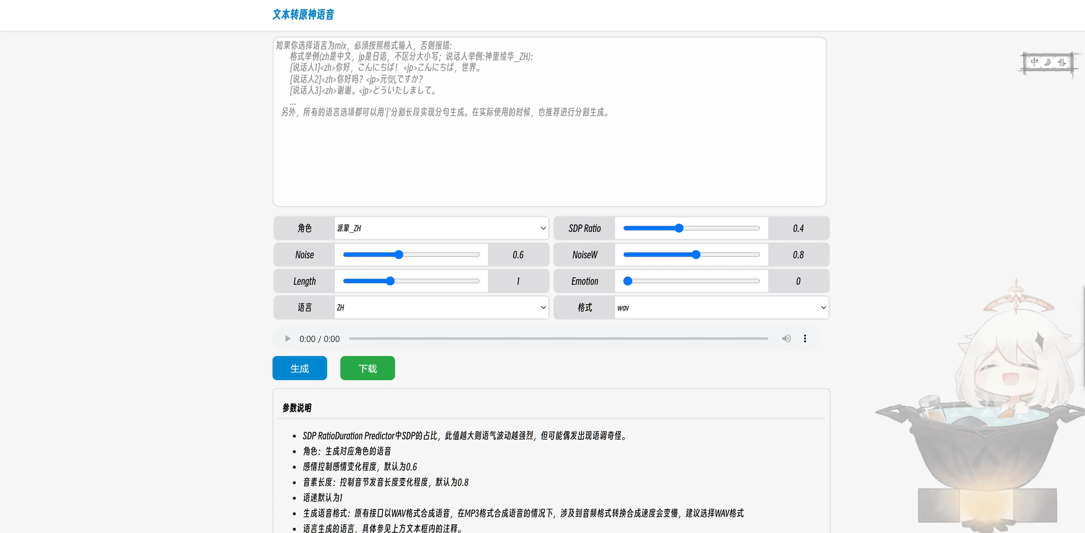Click the green 下载 download button
This screenshot has width=1085, height=533.
pos(367,368)
